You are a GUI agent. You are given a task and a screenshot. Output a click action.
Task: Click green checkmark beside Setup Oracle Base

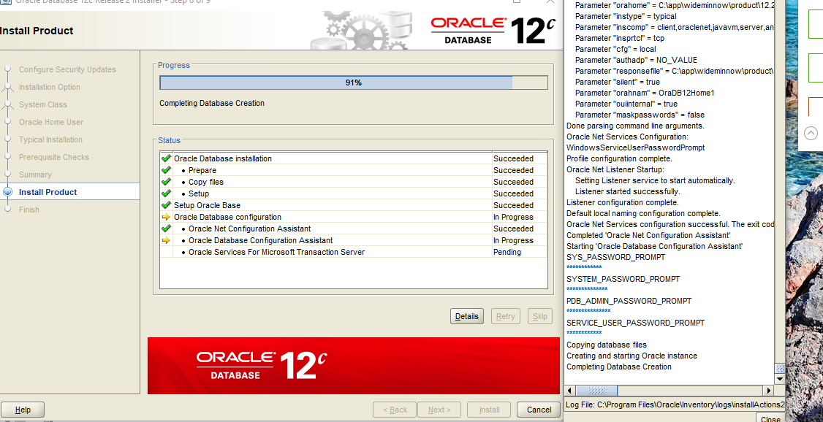tap(166, 205)
